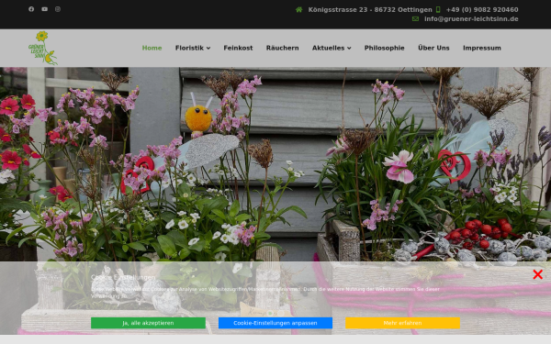The height and width of the screenshot is (344, 551).
Task: Click Cookie-Einstellungen anpassen button
Action: (275, 323)
